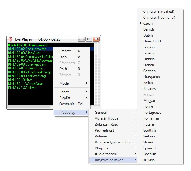Select German language
The height and width of the screenshot is (171, 191).
pos(160,71)
